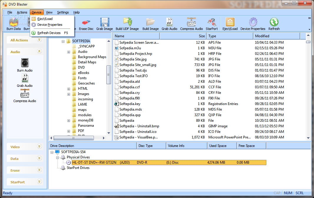The width and height of the screenshot is (314, 198).
Task: Click the SOFTPEDIA-S54 computer icon
Action: pos(57,152)
